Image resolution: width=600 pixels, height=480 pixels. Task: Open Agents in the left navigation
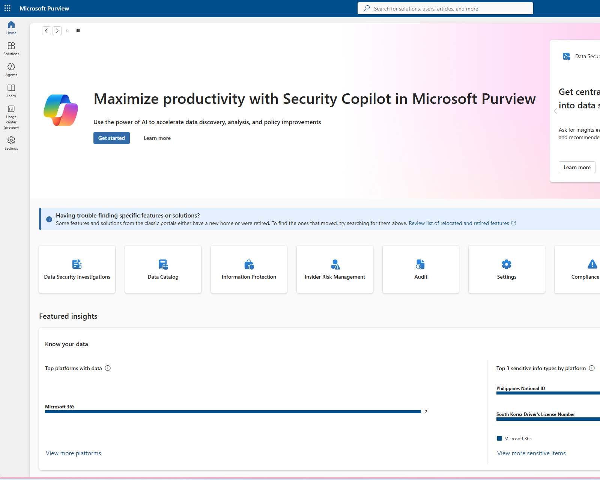coord(11,70)
